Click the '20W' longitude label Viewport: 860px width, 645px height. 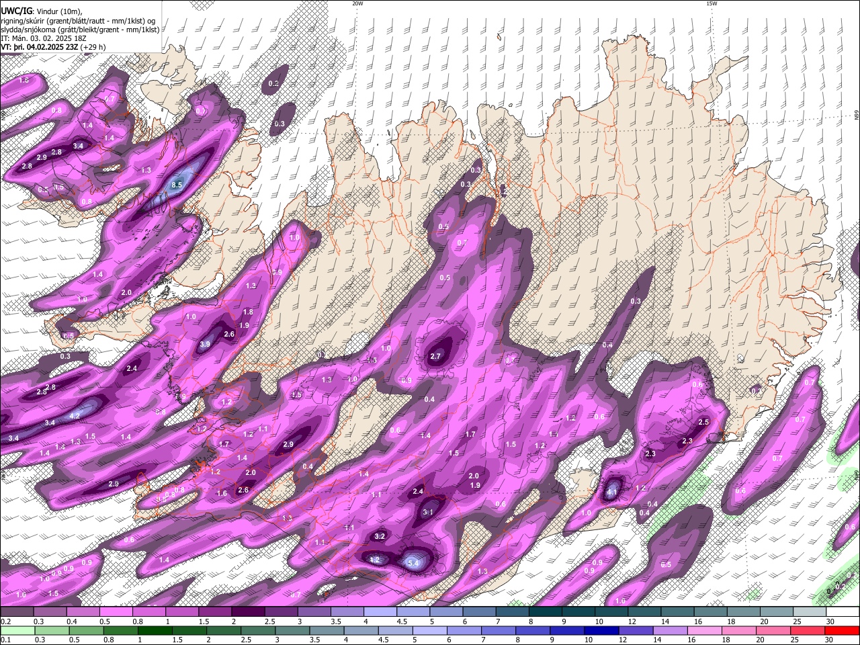(357, 3)
